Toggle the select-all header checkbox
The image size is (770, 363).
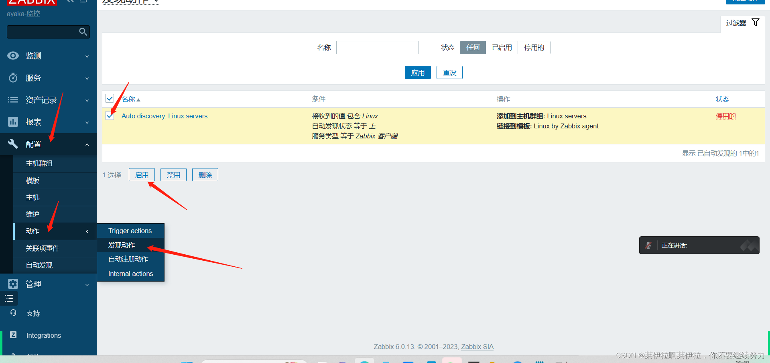pyautogui.click(x=110, y=98)
